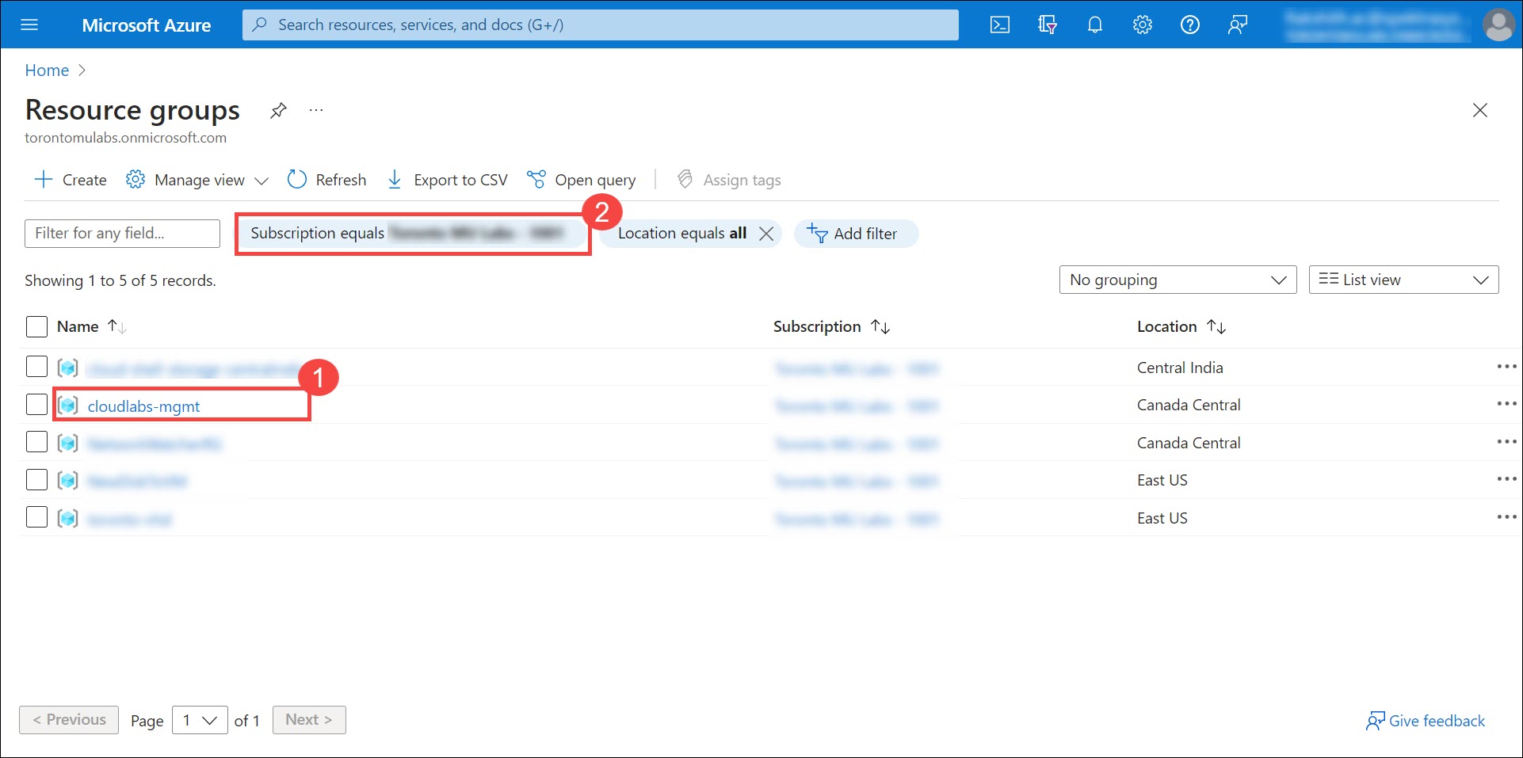Check the box for cloudlabs-mgmt row
1523x758 pixels.
(36, 404)
